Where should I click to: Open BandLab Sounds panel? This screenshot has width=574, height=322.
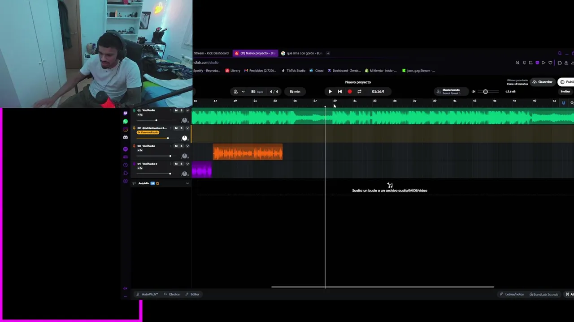point(544,294)
